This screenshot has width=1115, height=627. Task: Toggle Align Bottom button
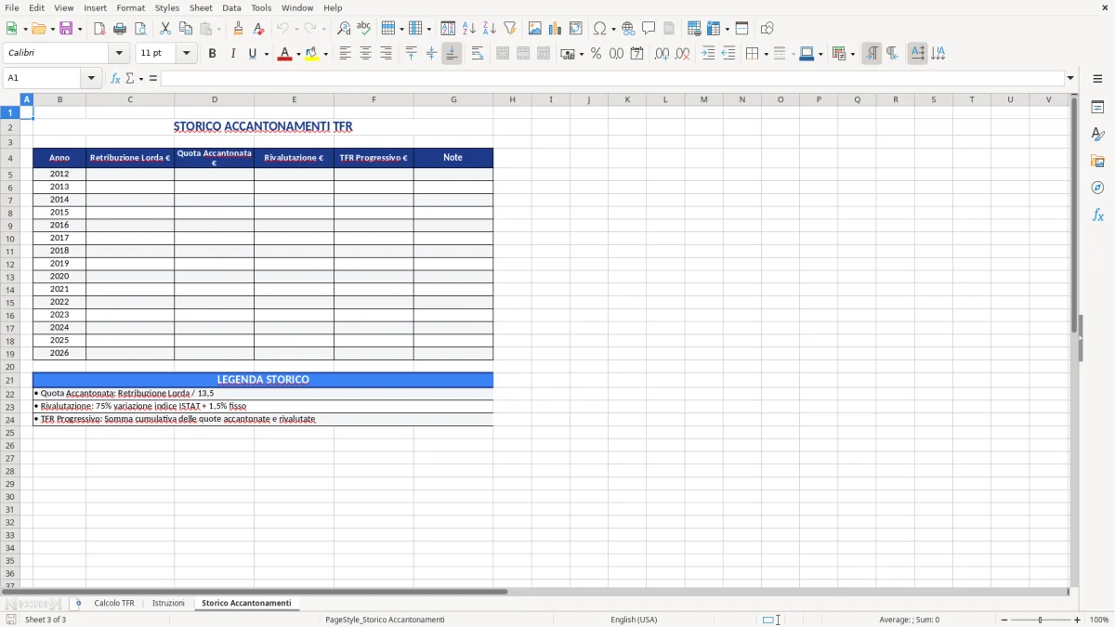[x=452, y=54]
